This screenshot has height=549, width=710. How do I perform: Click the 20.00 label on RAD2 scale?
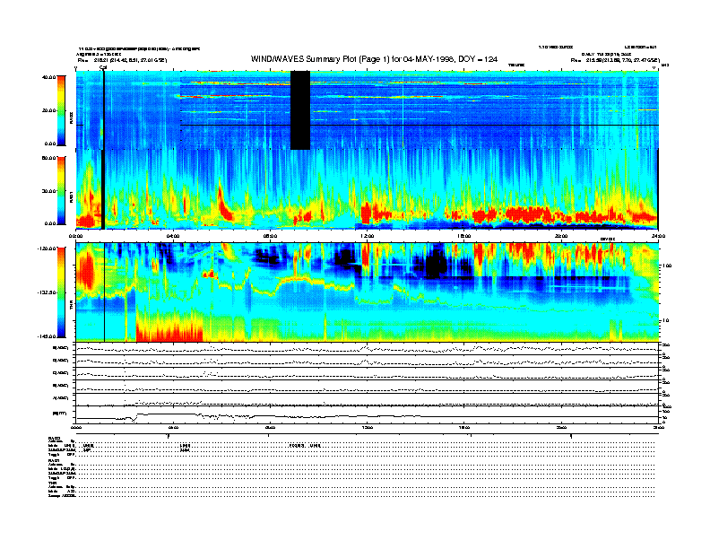(49, 110)
